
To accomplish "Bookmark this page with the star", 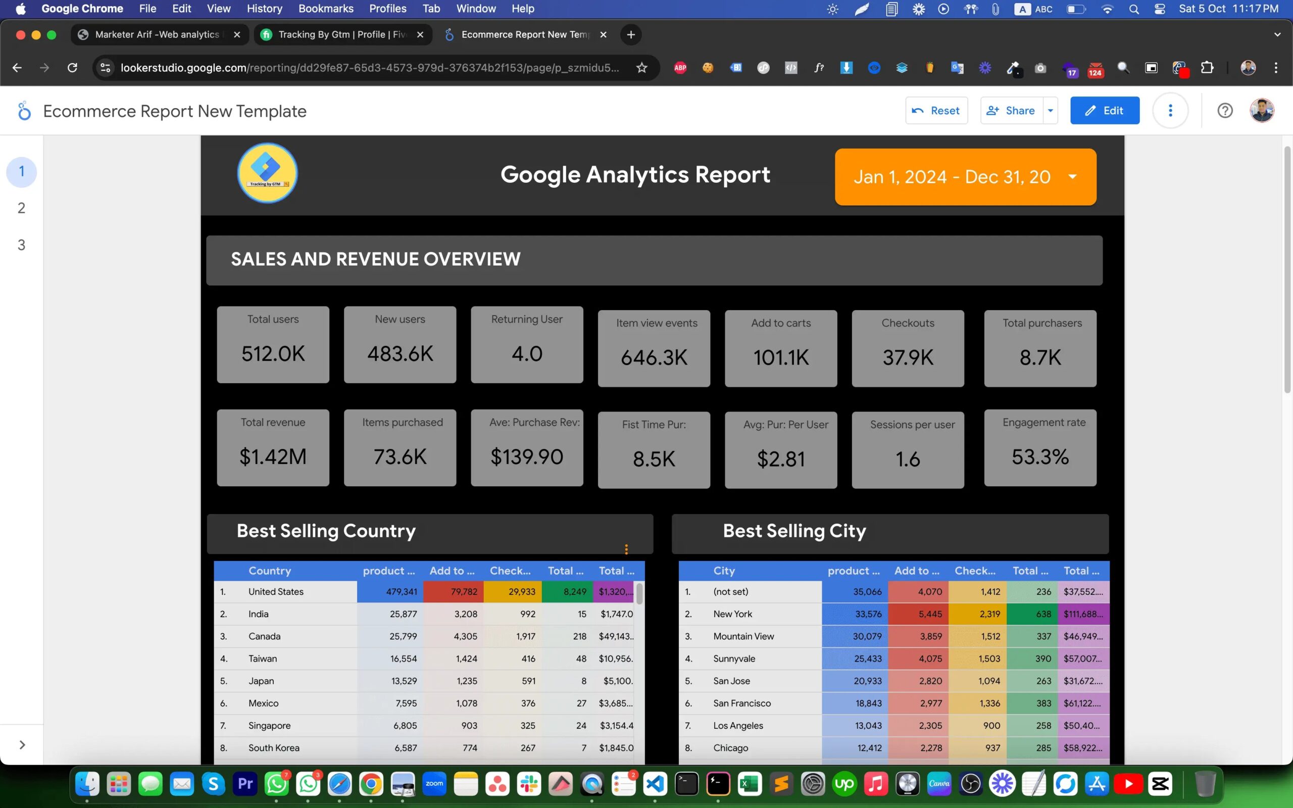I will pos(641,68).
